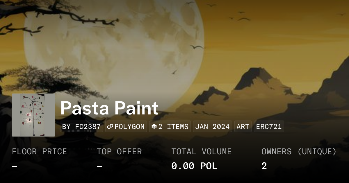Click the FLOOR PRICE label
The image size is (349, 183).
coord(39,152)
